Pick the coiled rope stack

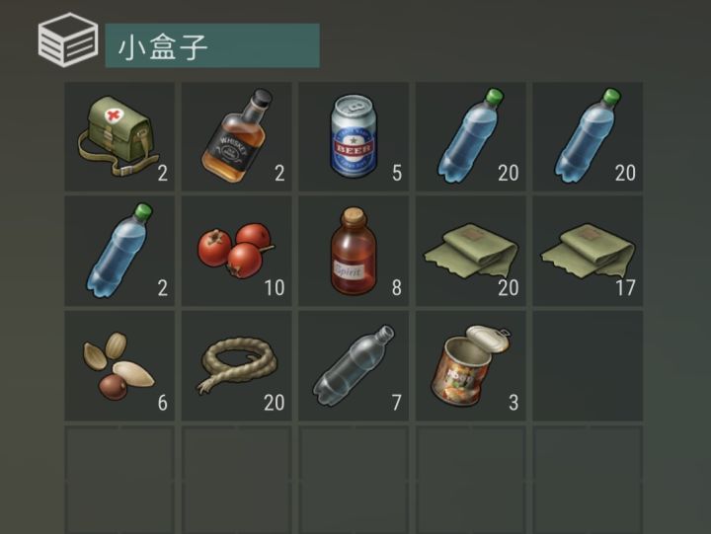[x=237, y=365]
